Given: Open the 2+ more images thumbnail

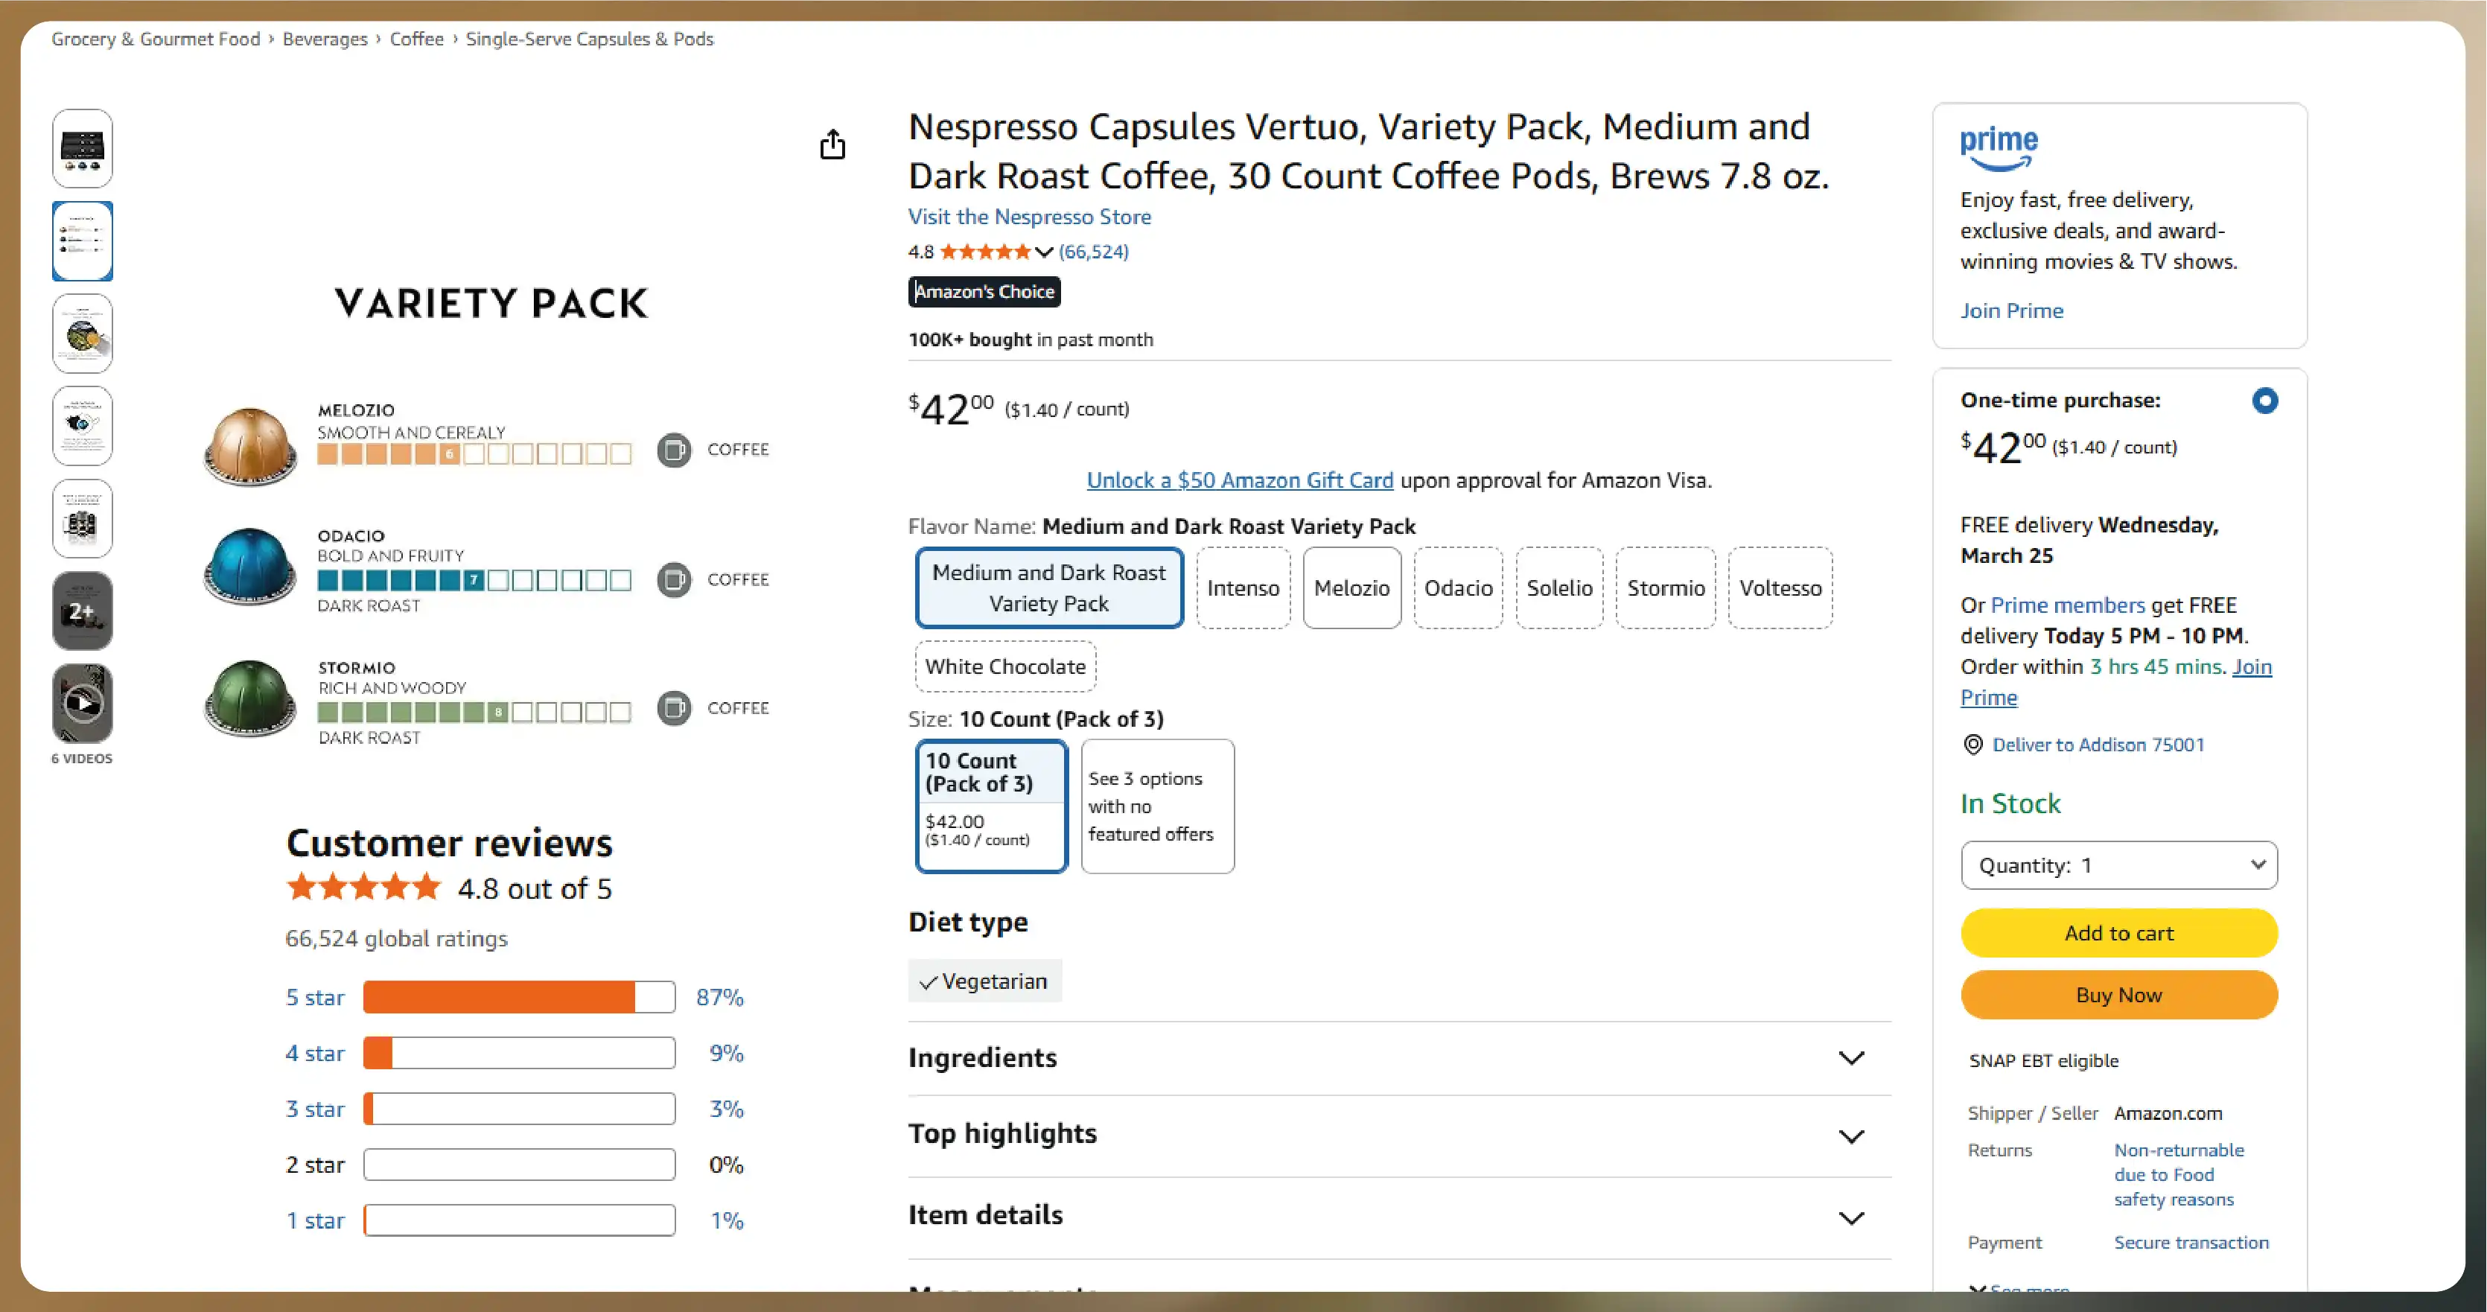Looking at the screenshot, I should coord(83,611).
